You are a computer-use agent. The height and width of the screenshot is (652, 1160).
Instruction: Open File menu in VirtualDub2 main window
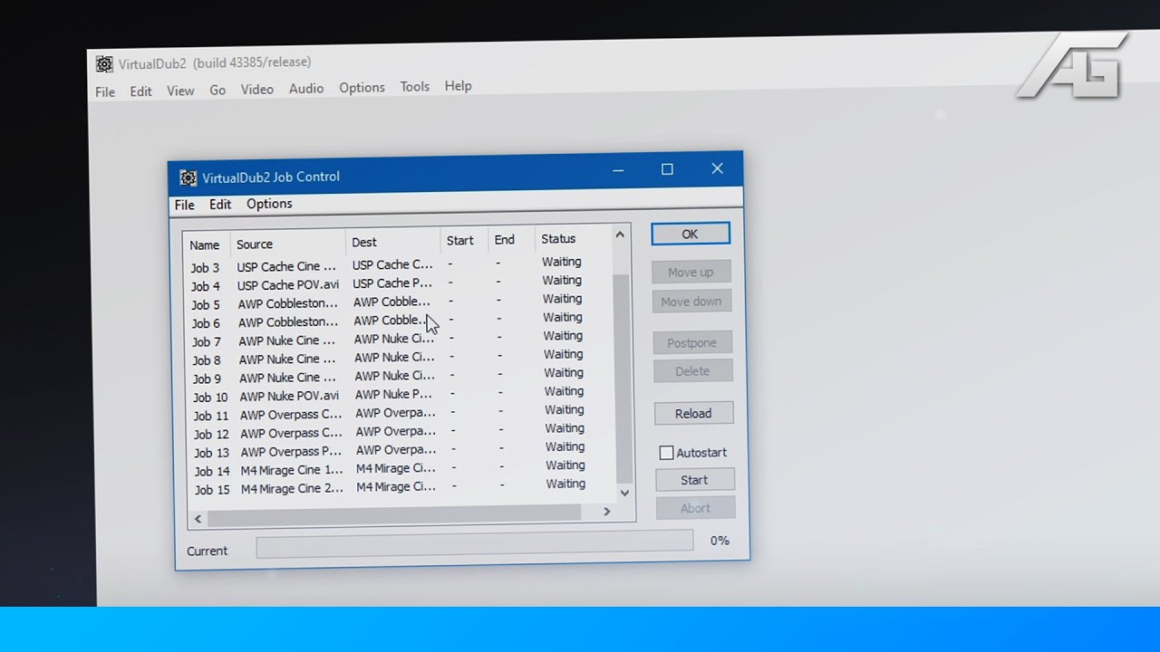[105, 91]
